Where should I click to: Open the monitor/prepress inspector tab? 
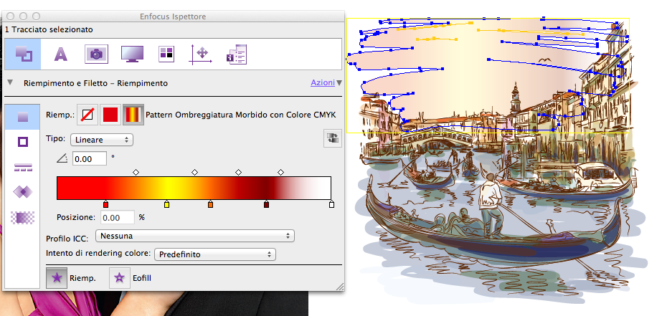(x=131, y=53)
